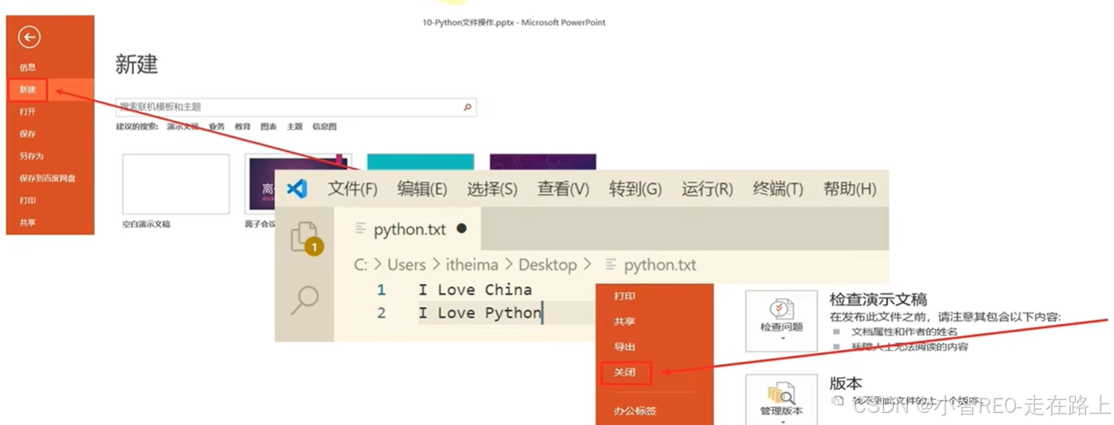This screenshot has width=1114, height=425.
Task: Choose 打印 in menu above 导出
Action: tap(624, 297)
